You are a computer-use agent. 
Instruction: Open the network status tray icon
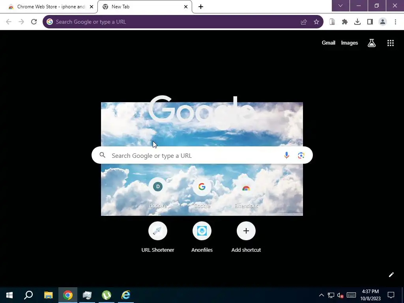click(331, 295)
